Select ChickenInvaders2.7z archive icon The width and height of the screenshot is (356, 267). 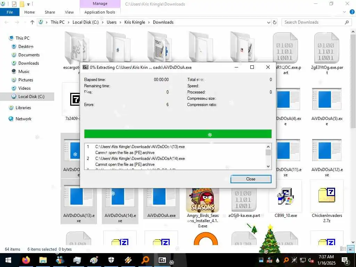(x=327, y=195)
